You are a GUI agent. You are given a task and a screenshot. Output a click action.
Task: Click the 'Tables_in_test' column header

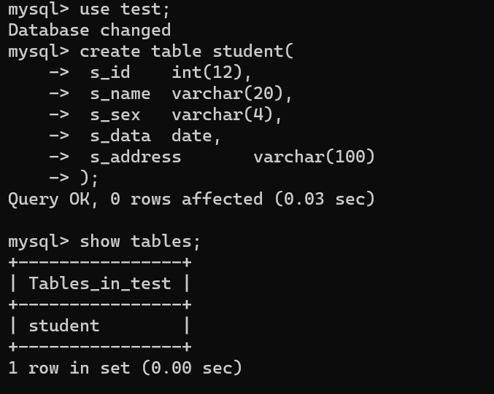[100, 284]
